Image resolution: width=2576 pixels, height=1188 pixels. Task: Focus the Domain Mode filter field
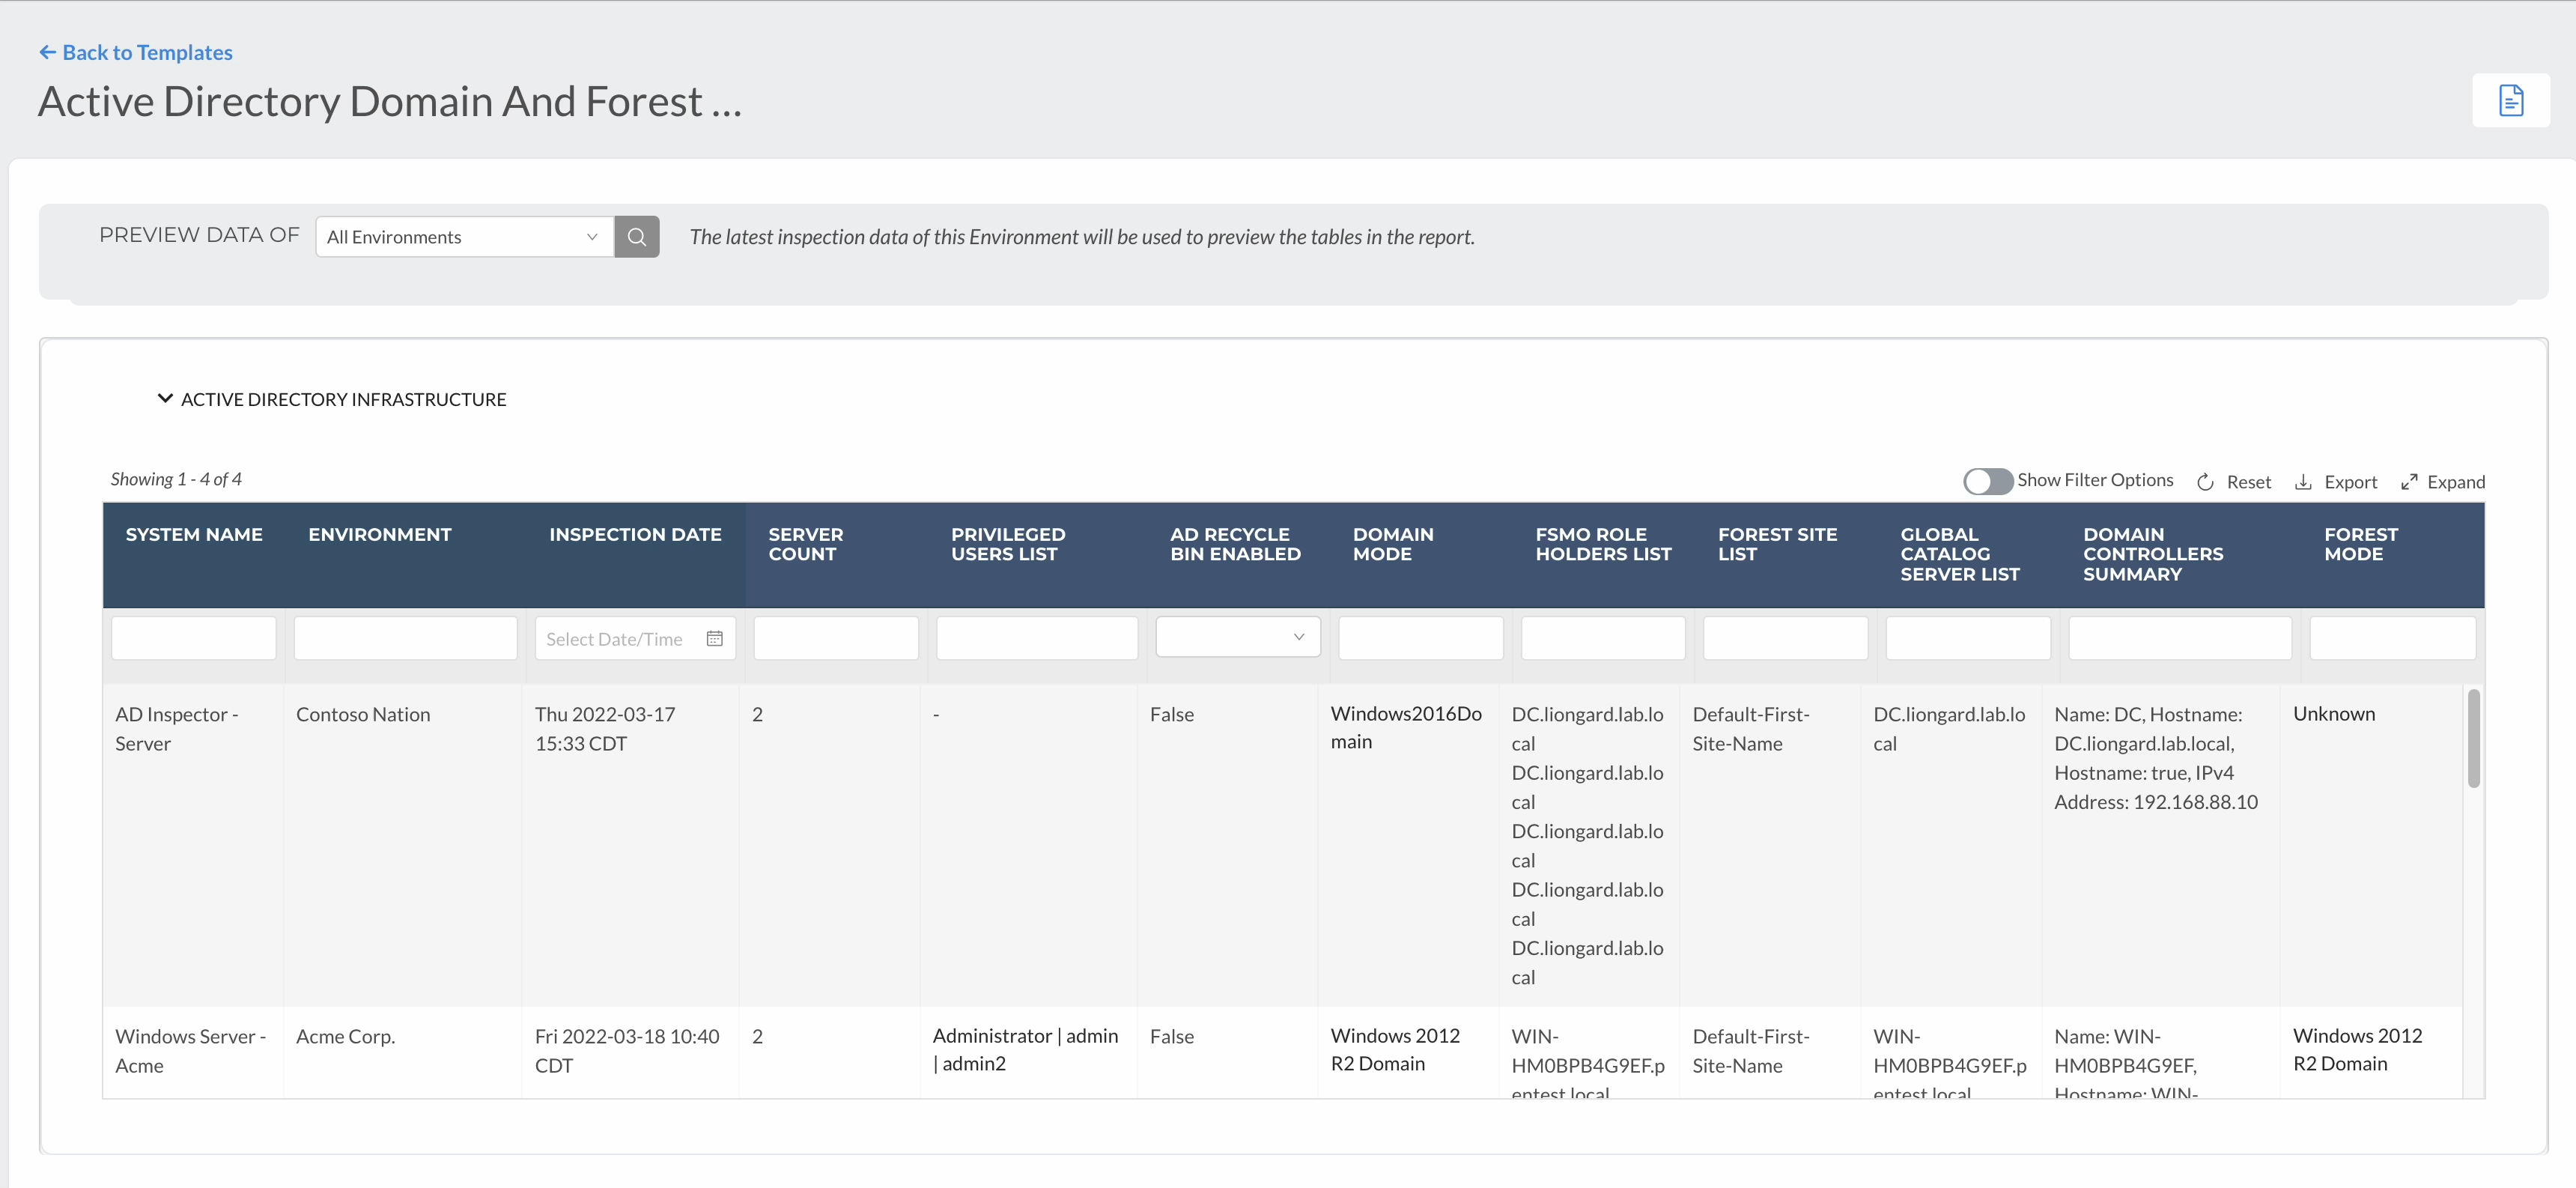1420,638
